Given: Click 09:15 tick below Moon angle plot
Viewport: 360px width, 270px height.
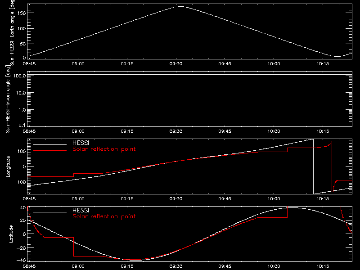Looking at the screenshot, I should tap(127, 131).
